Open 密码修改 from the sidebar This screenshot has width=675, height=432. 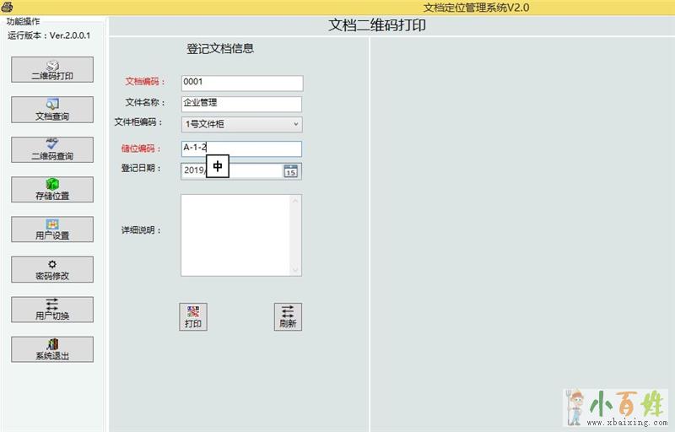[x=52, y=269]
